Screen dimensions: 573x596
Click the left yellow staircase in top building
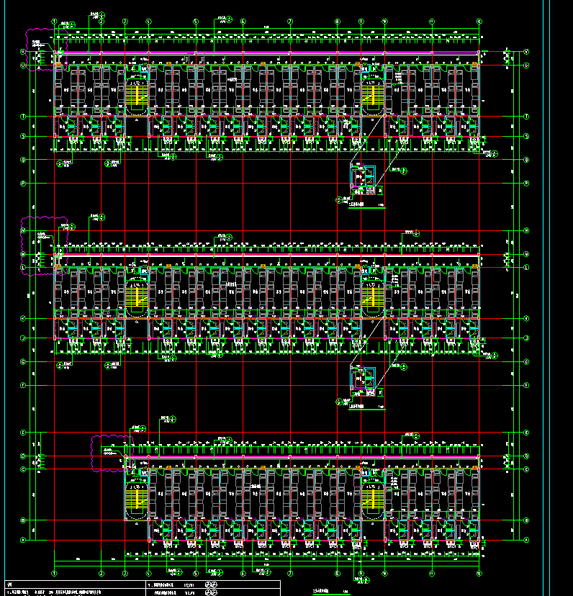(x=137, y=94)
